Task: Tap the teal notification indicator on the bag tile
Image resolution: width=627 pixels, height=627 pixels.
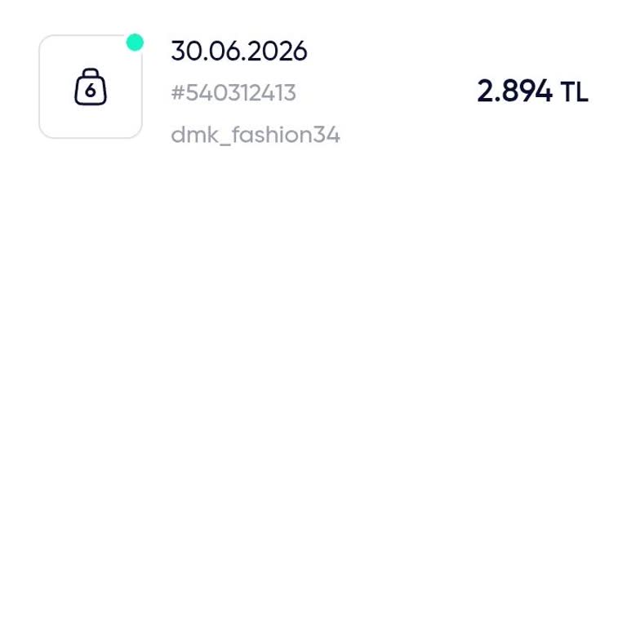Action: pyautogui.click(x=135, y=42)
